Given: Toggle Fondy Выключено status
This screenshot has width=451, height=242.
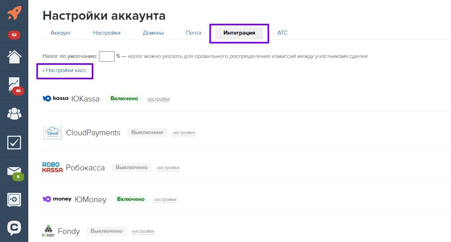Looking at the screenshot, I should tap(106, 231).
